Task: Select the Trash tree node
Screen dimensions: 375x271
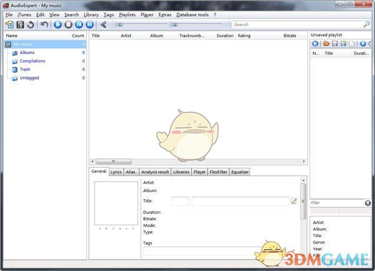Action: pyautogui.click(x=25, y=69)
